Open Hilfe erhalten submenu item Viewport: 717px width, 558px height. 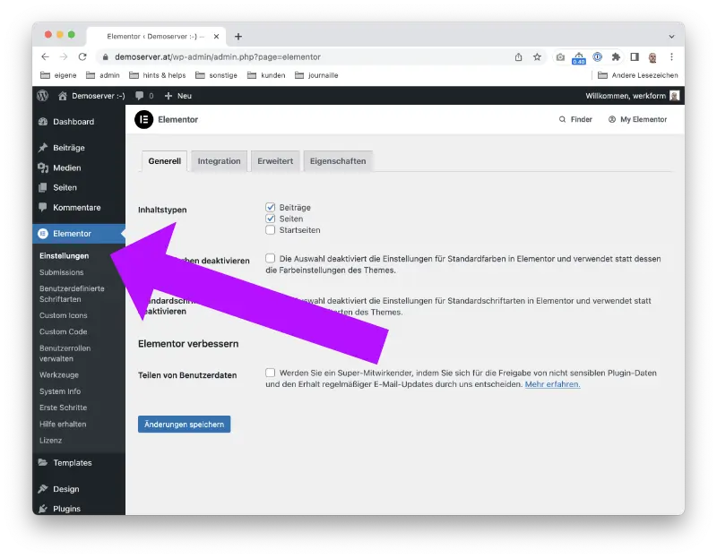(63, 425)
